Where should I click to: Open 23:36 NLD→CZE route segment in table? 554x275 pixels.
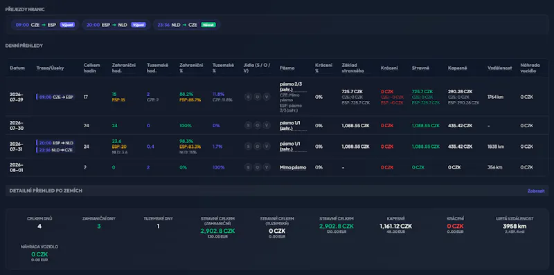[x=55, y=150]
